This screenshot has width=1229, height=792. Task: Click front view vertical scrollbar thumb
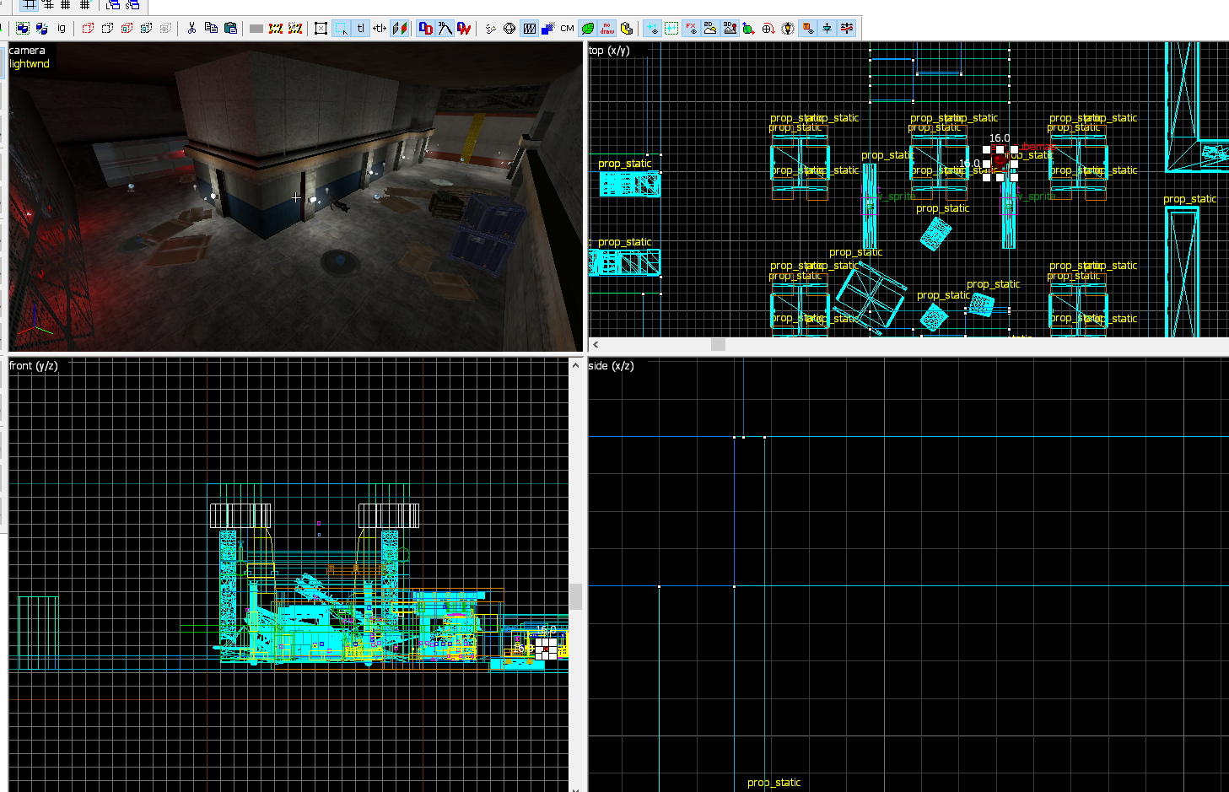click(x=576, y=596)
